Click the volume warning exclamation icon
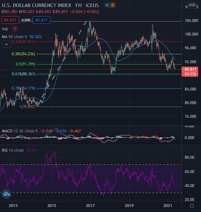 (15, 29)
